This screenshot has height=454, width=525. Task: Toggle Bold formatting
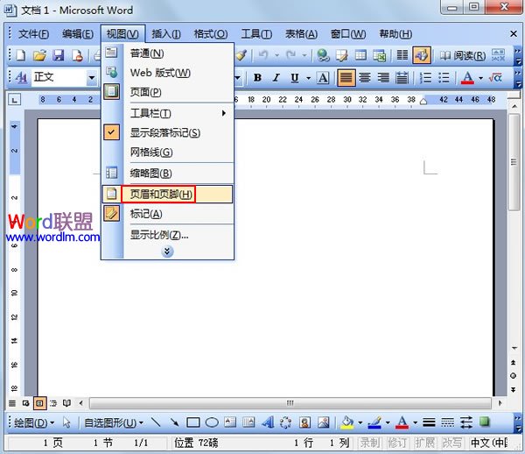[257, 78]
